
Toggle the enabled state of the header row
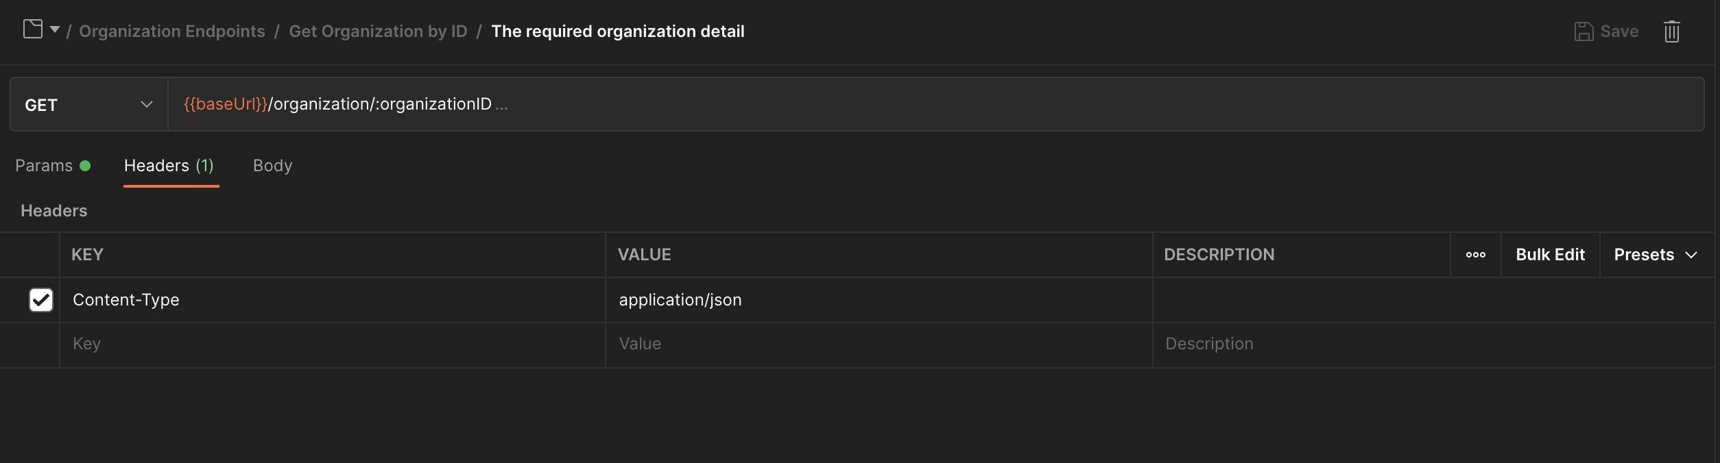[x=41, y=300]
